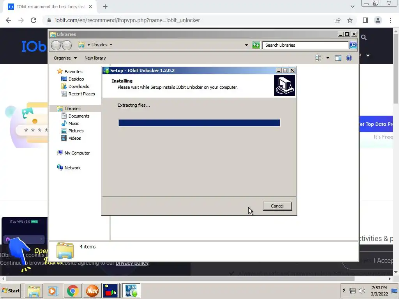The height and width of the screenshot is (299, 399).
Task: Change view via the view icon
Action: point(318,58)
